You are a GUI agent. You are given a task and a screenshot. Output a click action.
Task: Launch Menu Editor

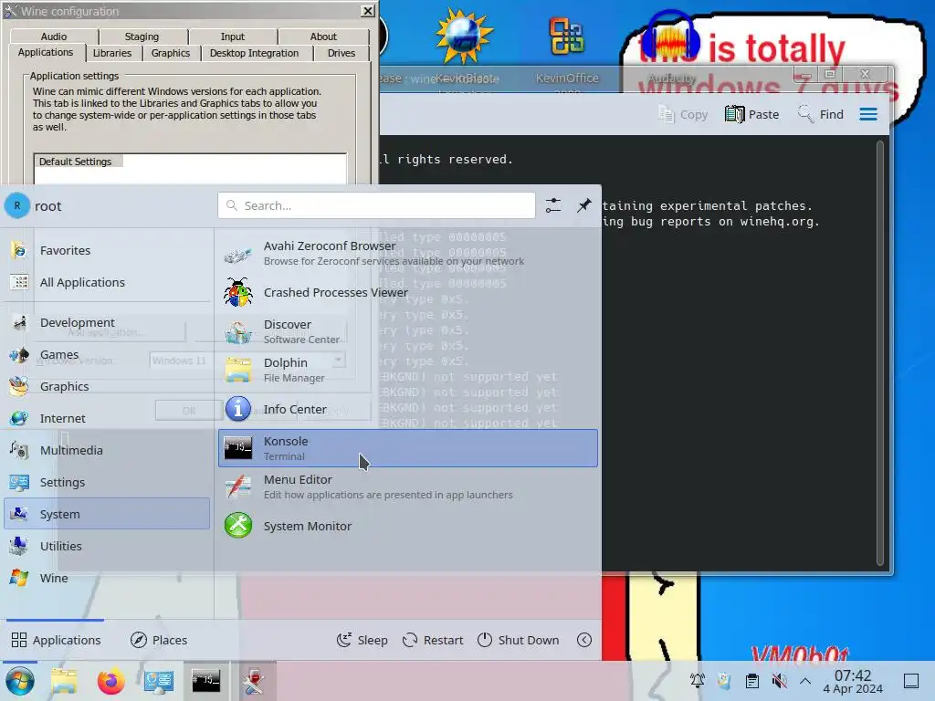tap(408, 487)
